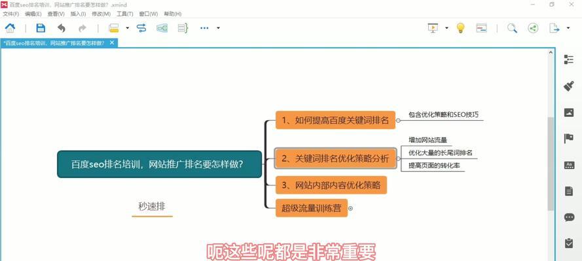
Task: Close the document tab with X
Action: point(112,43)
